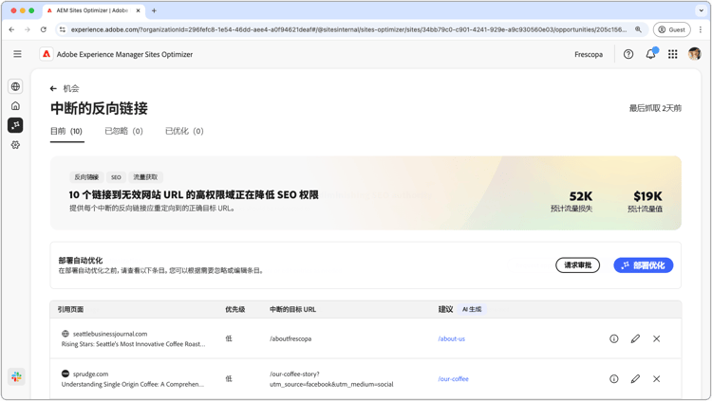Click the 52K 预计流量损失 metric
This screenshot has width=712, height=401.
point(571,201)
